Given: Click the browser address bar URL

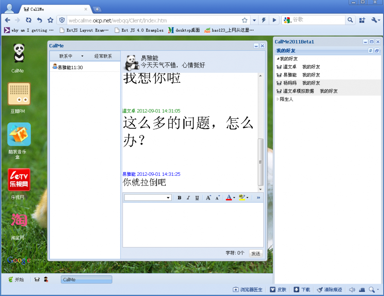Looking at the screenshot, I should coord(118,20).
